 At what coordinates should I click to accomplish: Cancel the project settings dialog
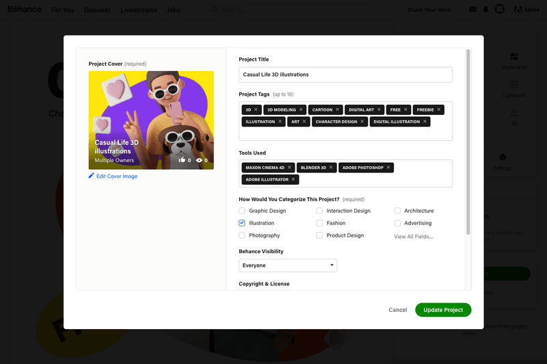(x=398, y=310)
